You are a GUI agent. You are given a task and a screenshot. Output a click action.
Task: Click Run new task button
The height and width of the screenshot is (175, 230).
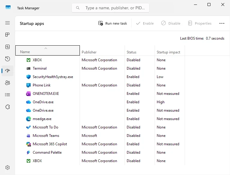pos(113,23)
